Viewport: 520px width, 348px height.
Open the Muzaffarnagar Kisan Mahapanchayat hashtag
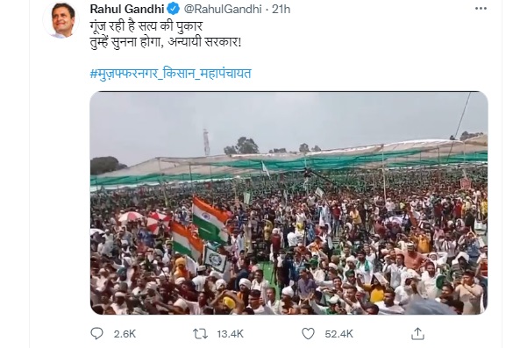[170, 74]
